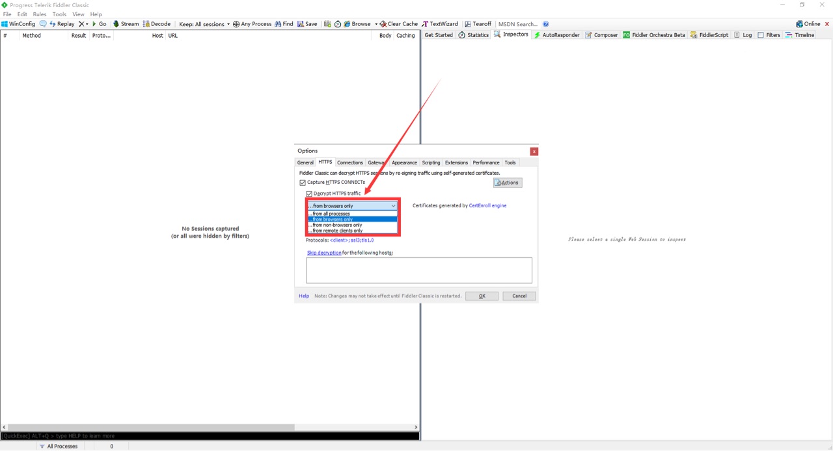Click the timer stopwatch toolbar icon
This screenshot has height=451, width=833.
338,24
